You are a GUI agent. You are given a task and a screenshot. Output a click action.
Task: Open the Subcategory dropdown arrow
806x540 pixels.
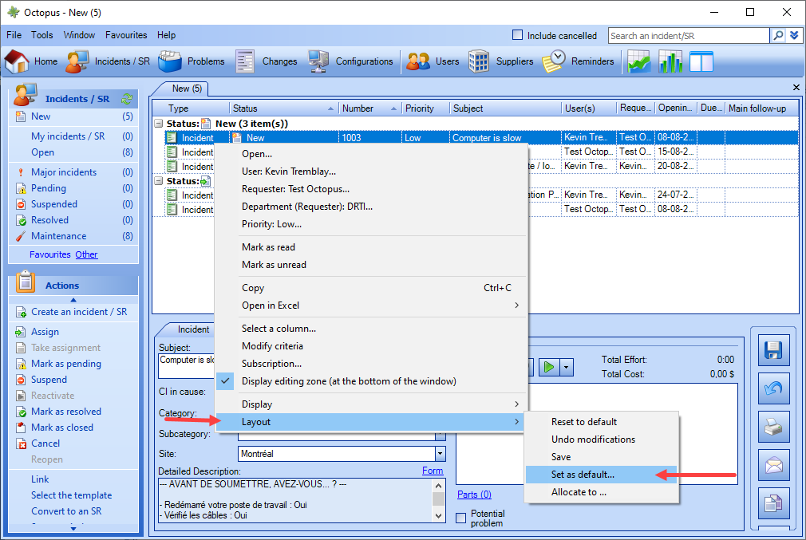[x=440, y=436]
